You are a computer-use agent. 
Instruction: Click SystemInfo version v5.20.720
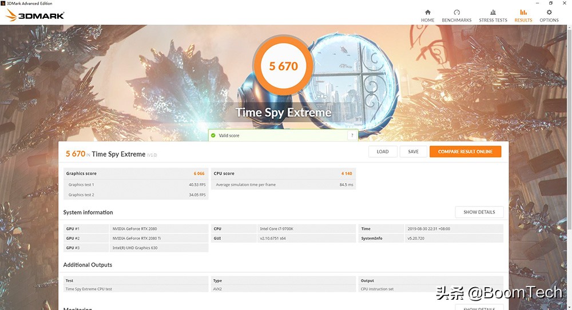(416, 238)
